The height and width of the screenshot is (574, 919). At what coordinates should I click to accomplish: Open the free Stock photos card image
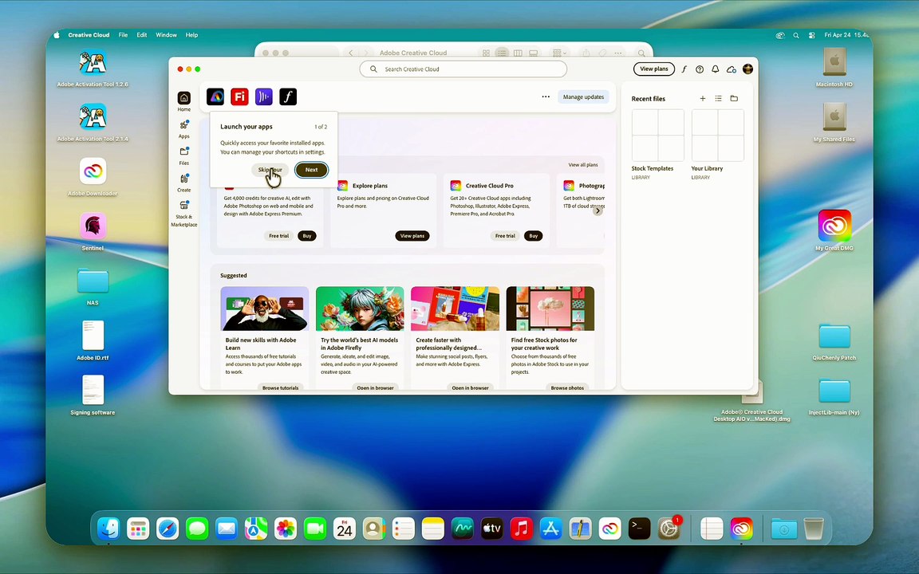click(x=550, y=309)
